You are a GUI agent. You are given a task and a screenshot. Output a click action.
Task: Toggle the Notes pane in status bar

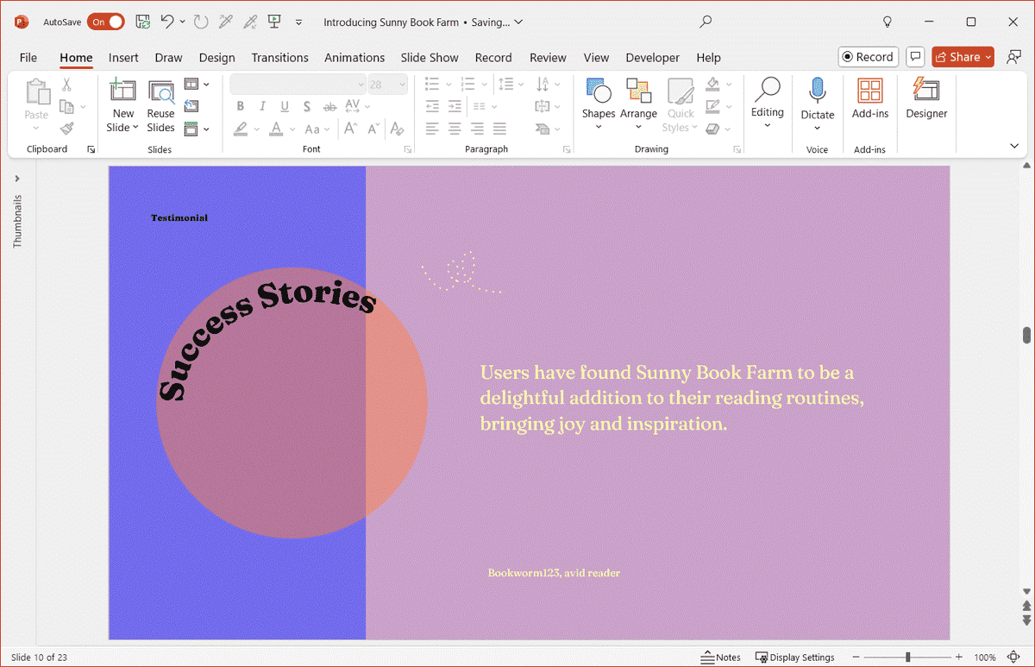[x=721, y=657]
